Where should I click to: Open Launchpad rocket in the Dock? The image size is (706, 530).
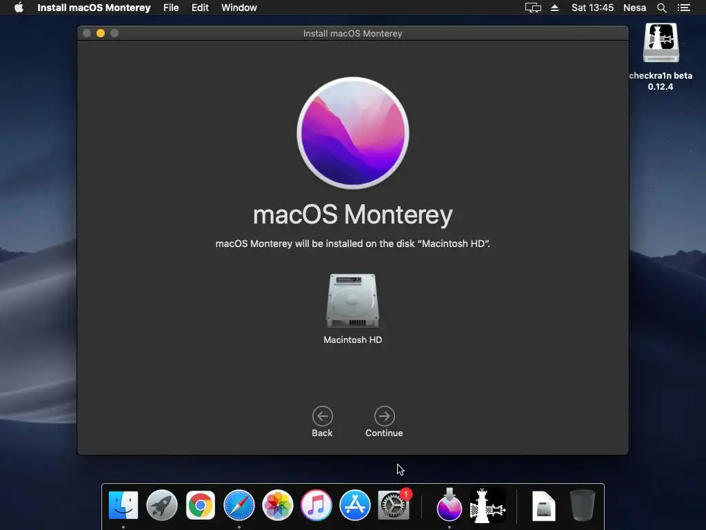[x=161, y=505]
